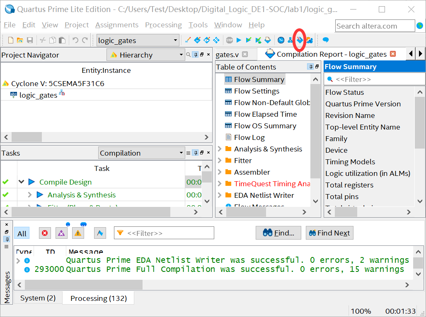Click the messages Filter input field

click(x=164, y=233)
